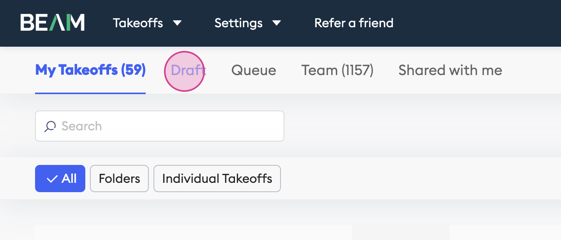
Task: Click the magnifying glass search icon
Action: pyautogui.click(x=50, y=126)
